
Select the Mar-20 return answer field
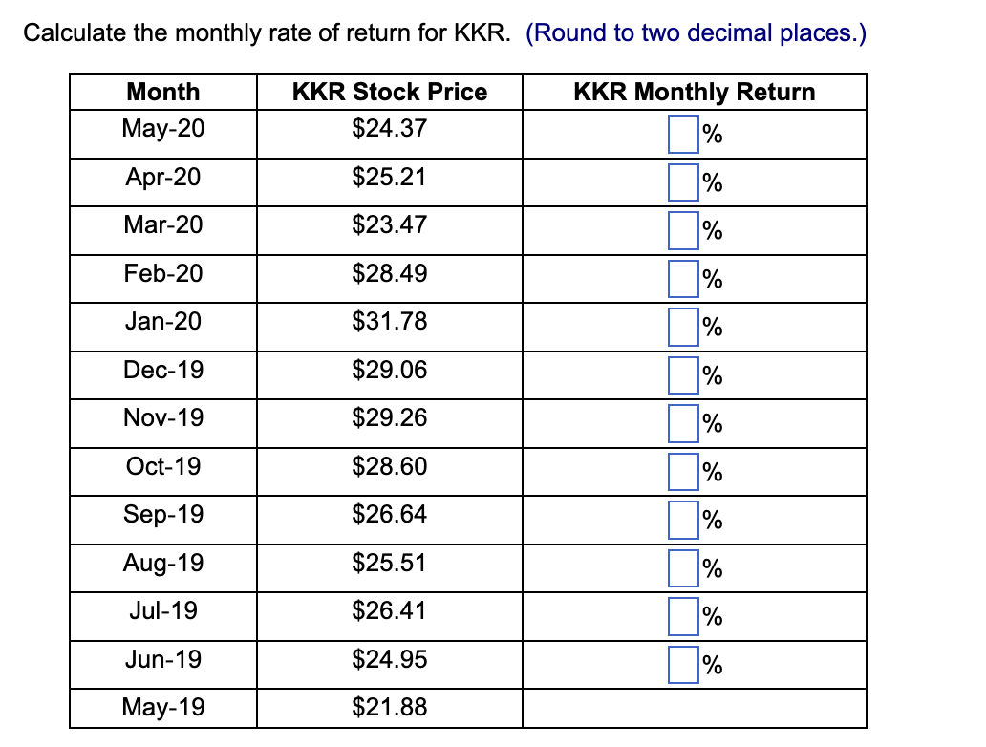coord(683,231)
